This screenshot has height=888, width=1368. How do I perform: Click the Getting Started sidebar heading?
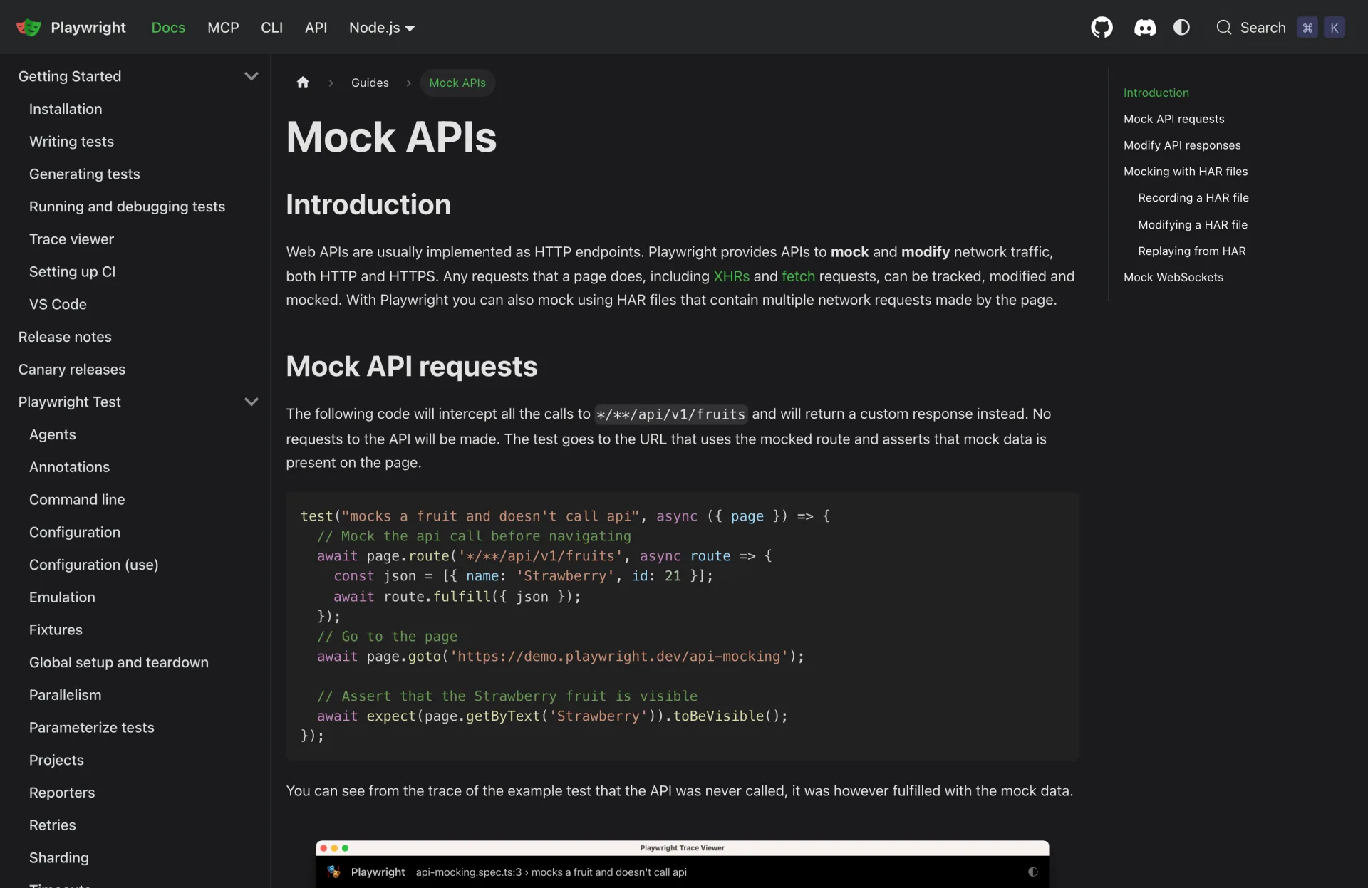[70, 76]
